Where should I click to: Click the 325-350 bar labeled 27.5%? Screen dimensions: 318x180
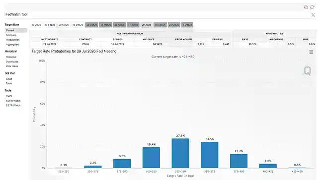click(180, 153)
